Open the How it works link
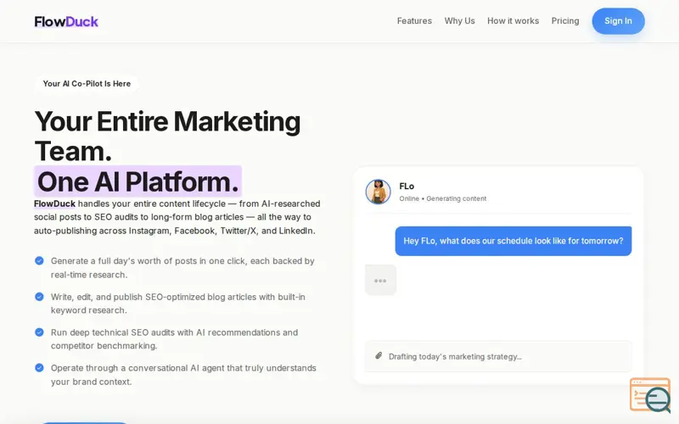The image size is (679, 424). (x=513, y=20)
